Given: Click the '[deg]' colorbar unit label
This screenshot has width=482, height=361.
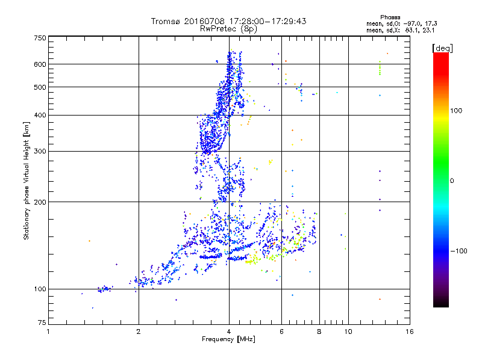Looking at the screenshot, I should [x=442, y=48].
